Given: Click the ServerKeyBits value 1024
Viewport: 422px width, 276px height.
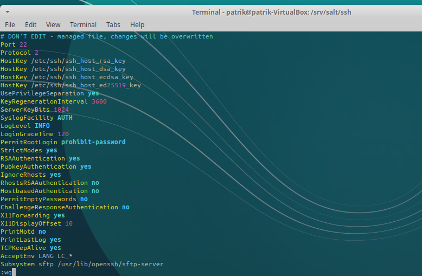Looking at the screenshot, I should pos(61,110).
